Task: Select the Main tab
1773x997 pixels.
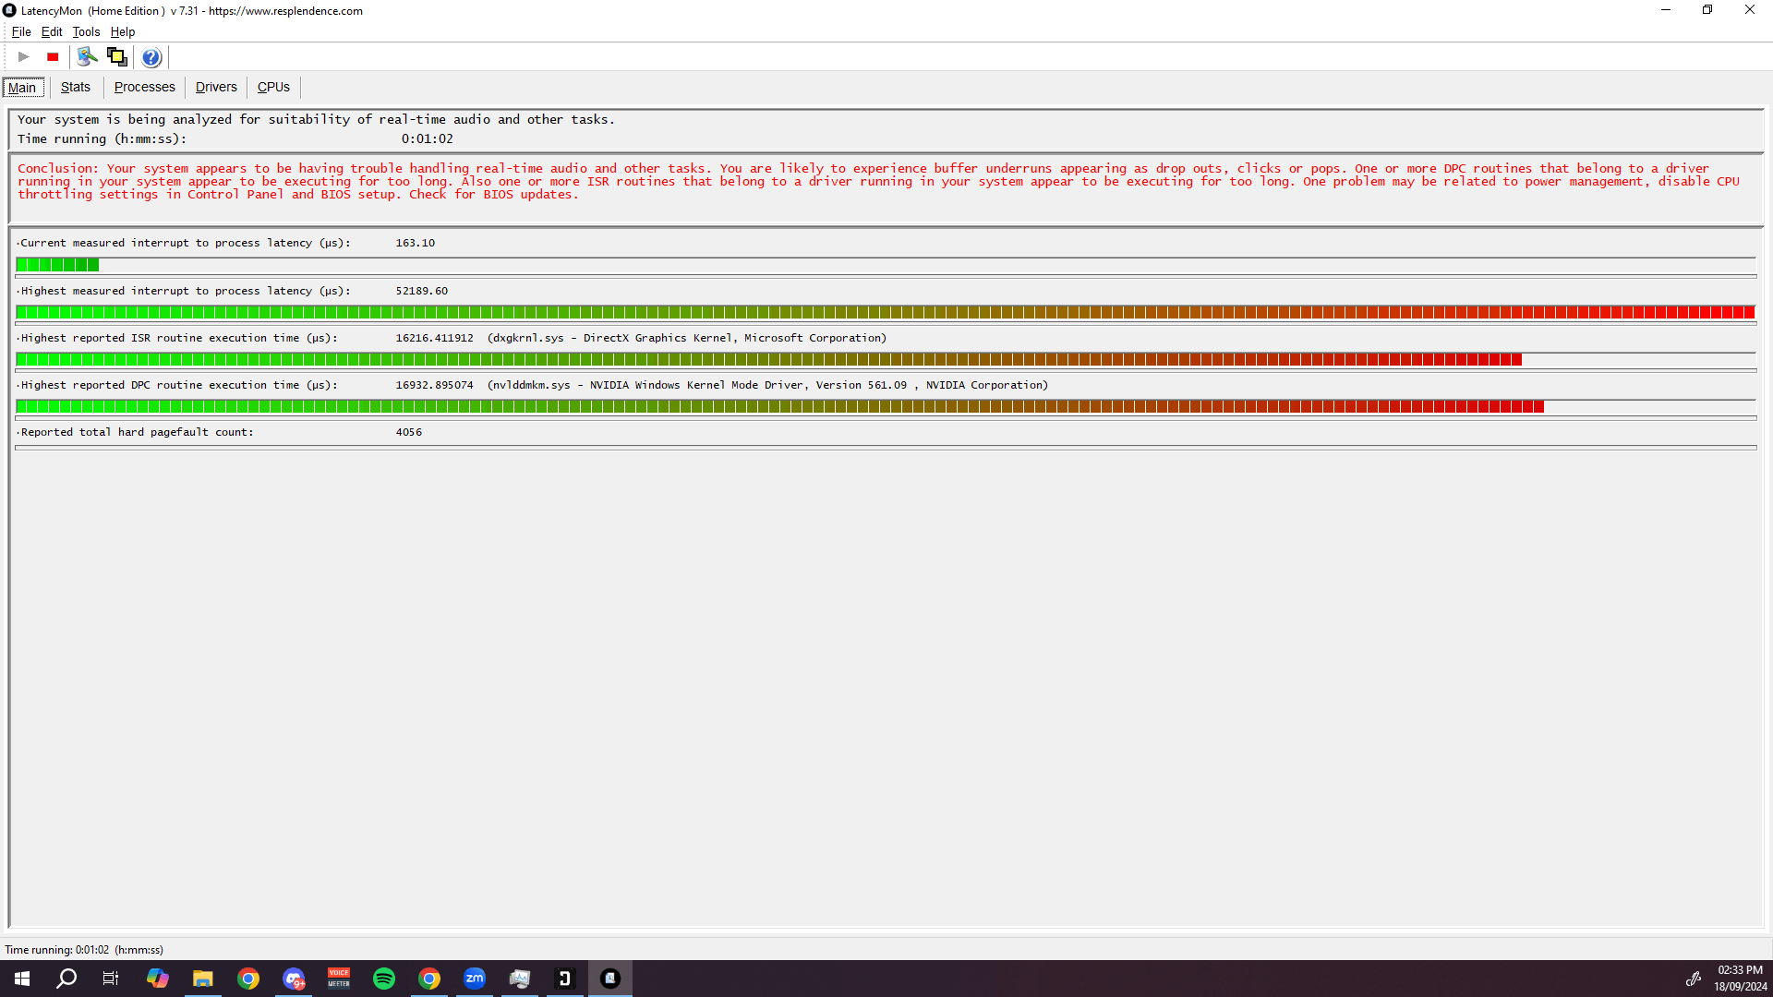Action: (x=22, y=88)
